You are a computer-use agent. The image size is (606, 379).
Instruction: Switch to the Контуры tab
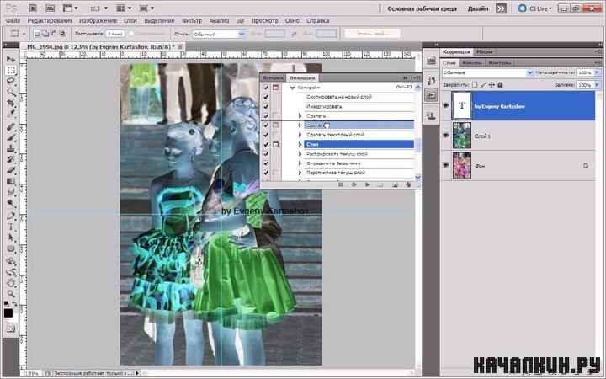[499, 62]
